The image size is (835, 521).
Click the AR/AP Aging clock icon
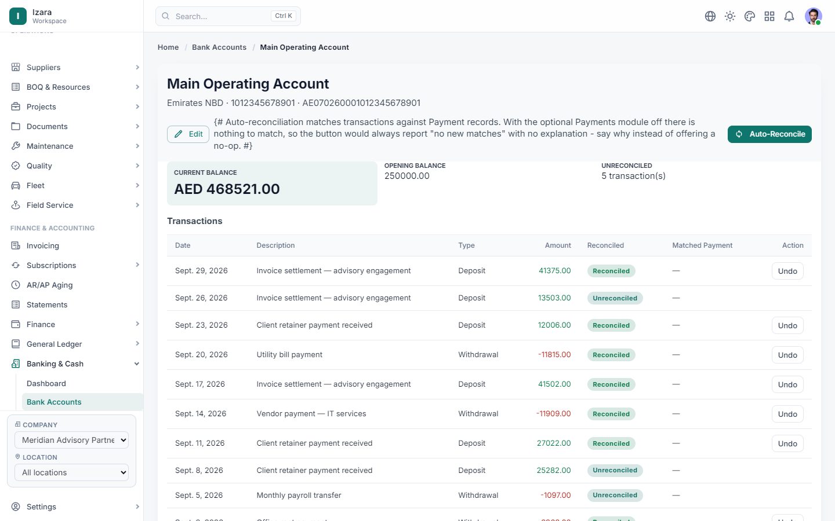pyautogui.click(x=16, y=285)
